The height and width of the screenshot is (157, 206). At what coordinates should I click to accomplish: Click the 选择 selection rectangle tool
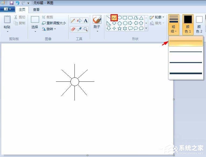[x=35, y=22]
